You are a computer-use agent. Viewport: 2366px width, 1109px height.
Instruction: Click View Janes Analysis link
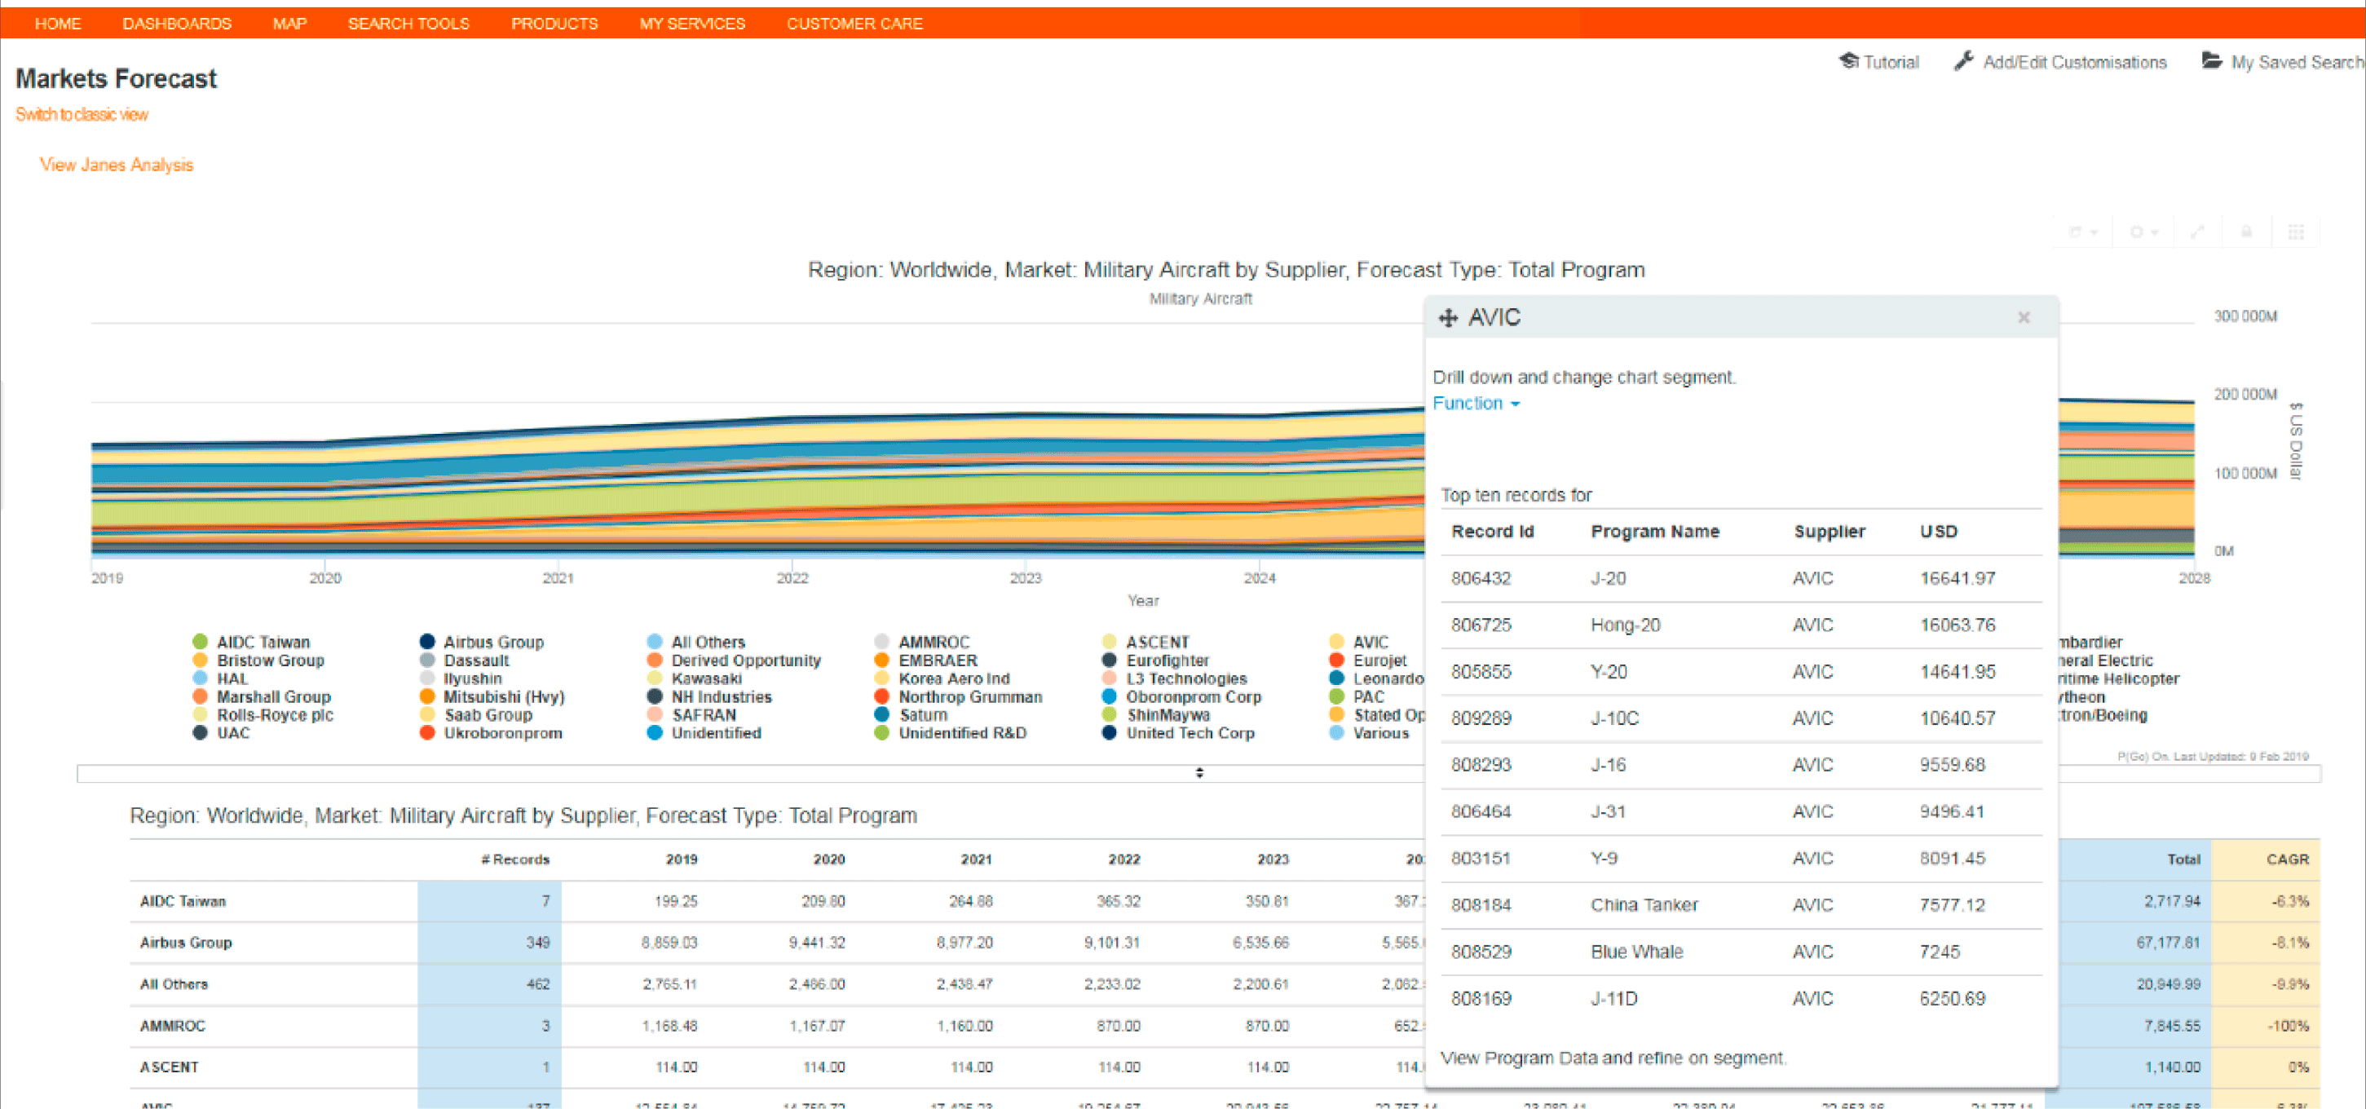click(116, 166)
